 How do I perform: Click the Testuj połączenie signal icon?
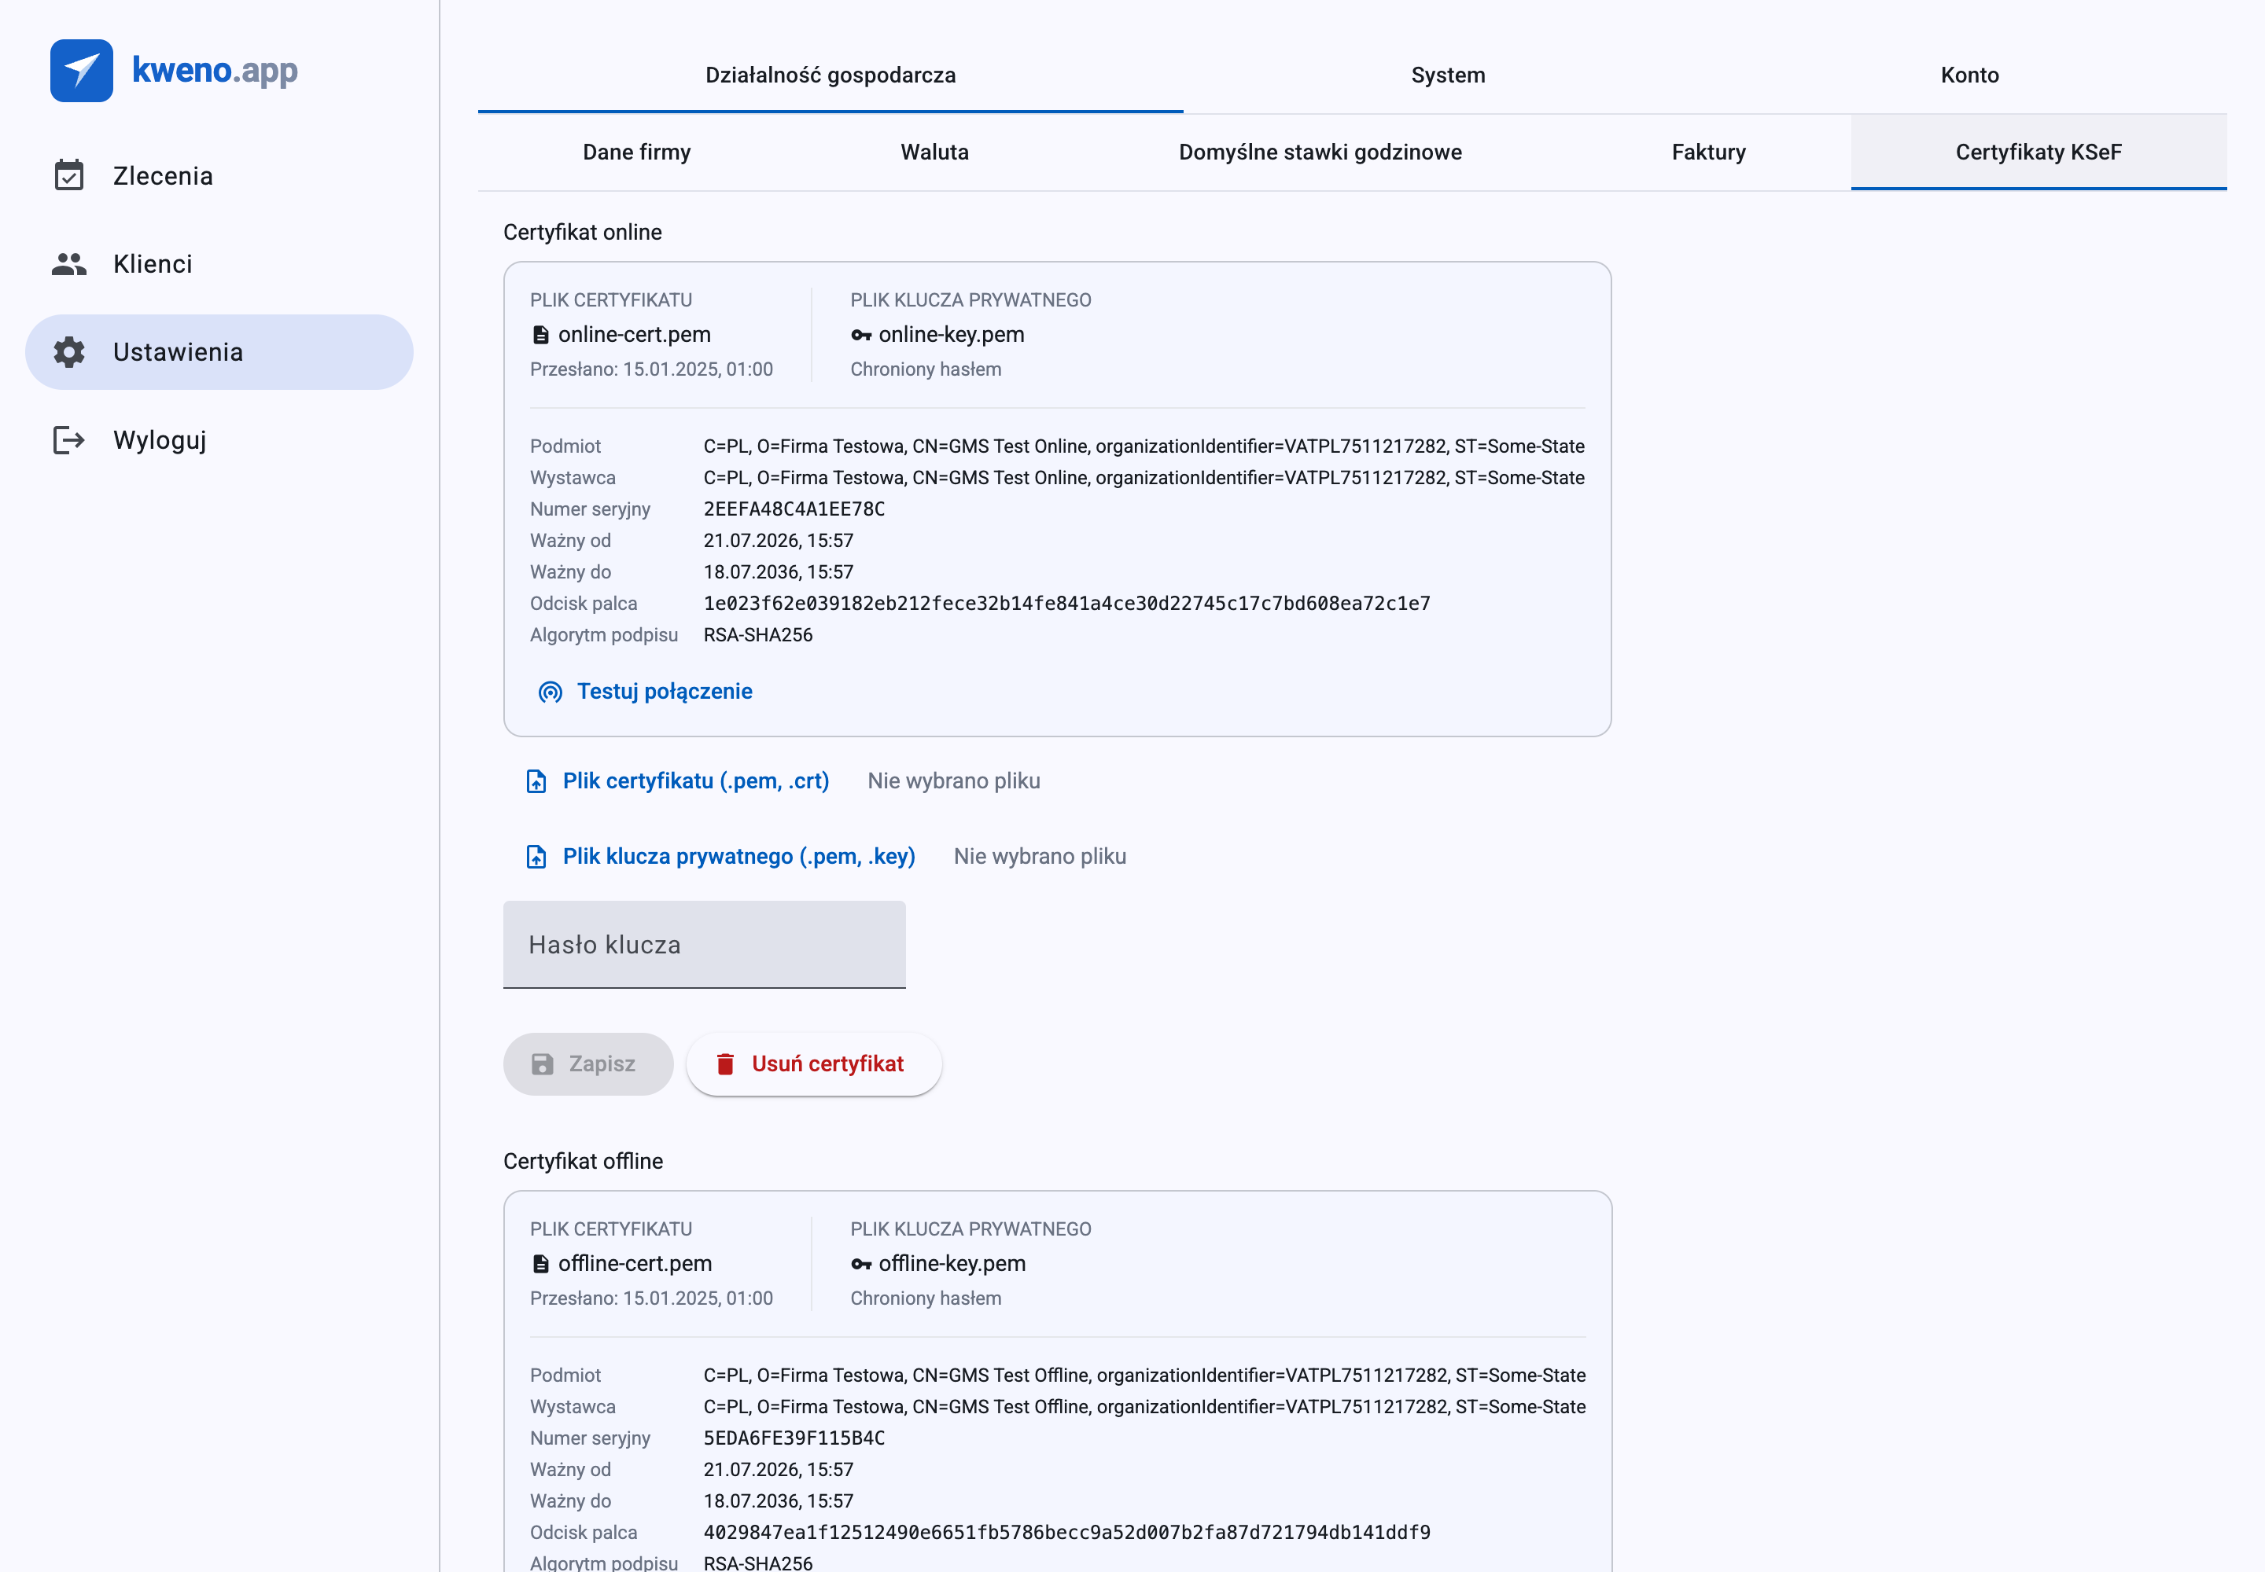point(550,692)
